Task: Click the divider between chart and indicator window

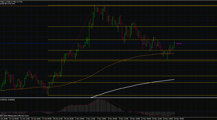Action: point(108,98)
